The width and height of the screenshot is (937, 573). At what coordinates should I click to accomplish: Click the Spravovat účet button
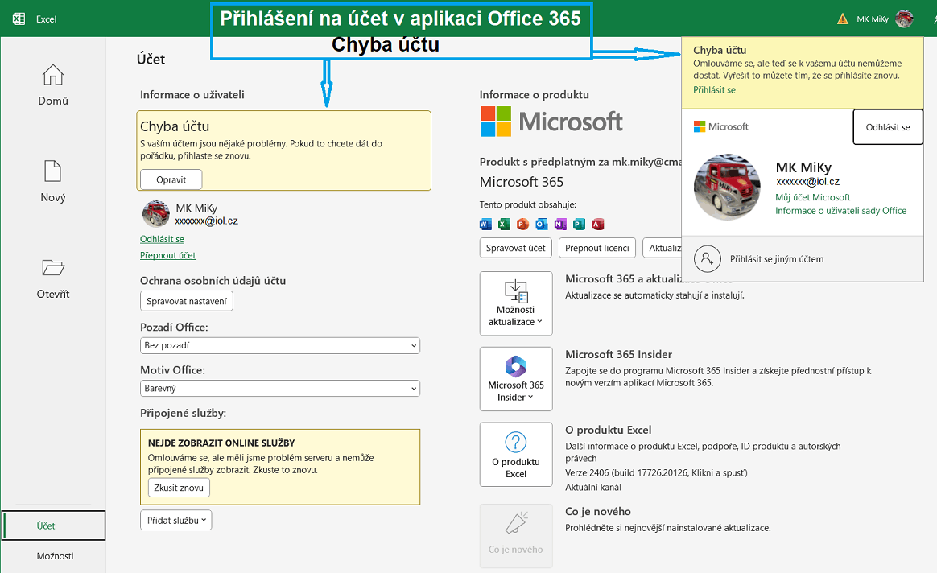(516, 248)
